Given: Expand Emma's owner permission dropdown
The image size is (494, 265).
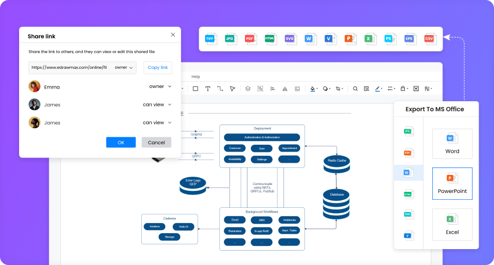Looking at the screenshot, I should click(160, 86).
